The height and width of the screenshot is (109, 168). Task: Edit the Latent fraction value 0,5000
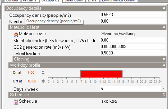(x=133, y=53)
